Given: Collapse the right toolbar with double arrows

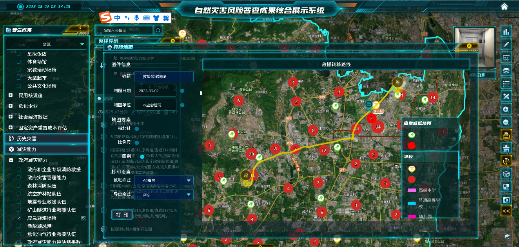Looking at the screenshot, I should [506, 211].
